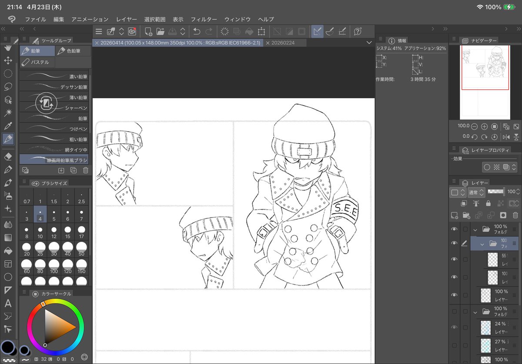
Task: Open the 編集 menu
Action: pyautogui.click(x=59, y=20)
